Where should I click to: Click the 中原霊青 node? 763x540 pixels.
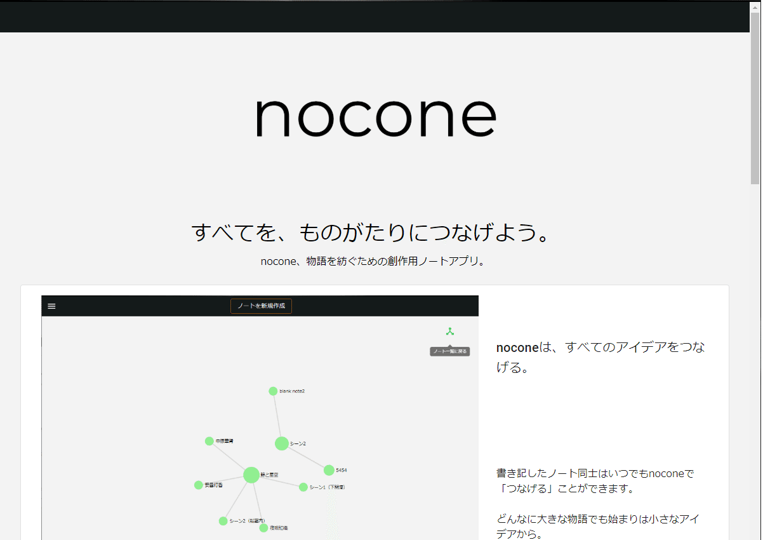(x=208, y=440)
